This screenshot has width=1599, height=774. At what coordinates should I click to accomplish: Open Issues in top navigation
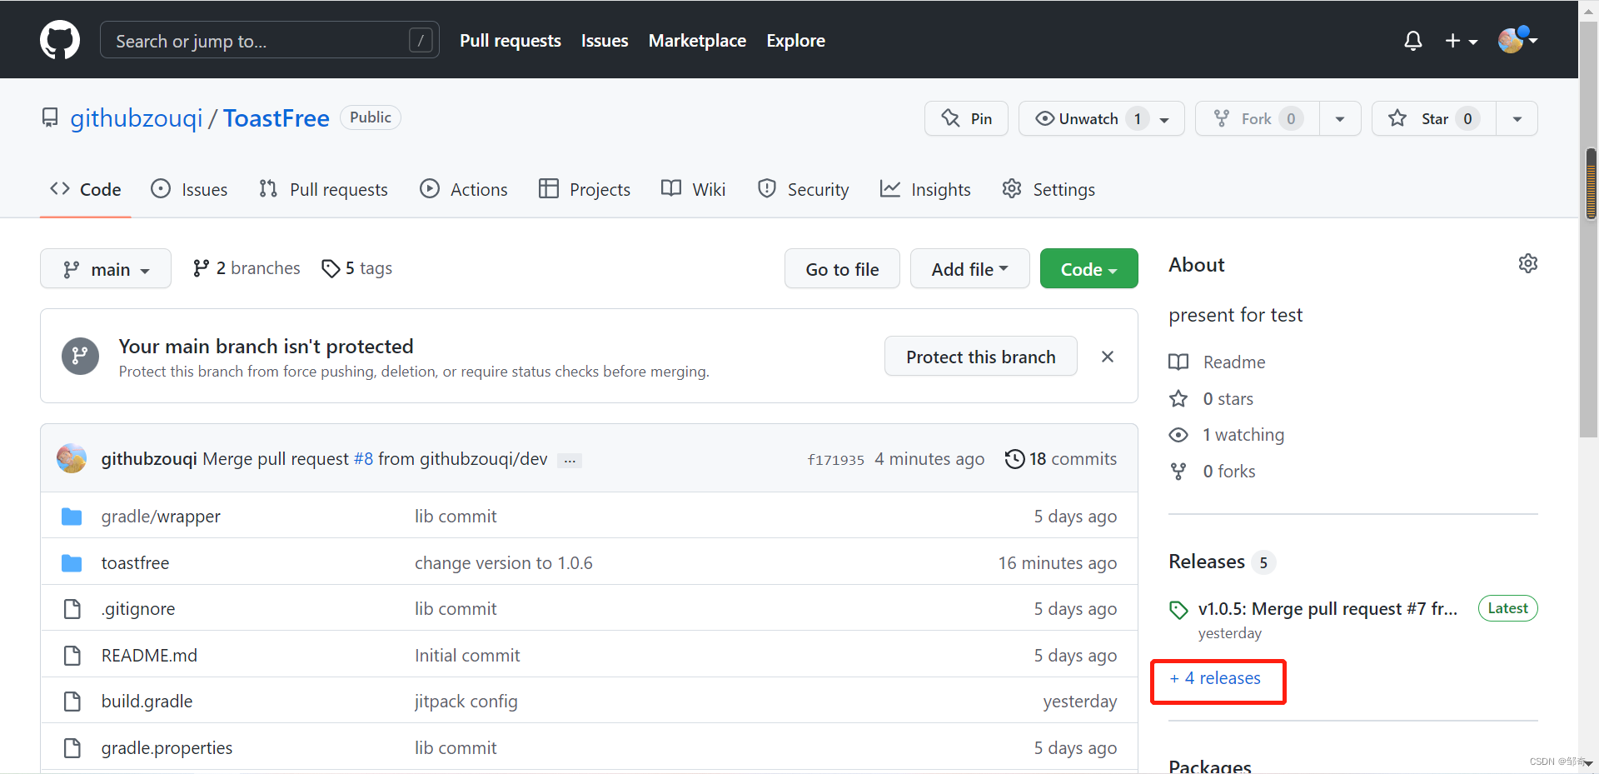pyautogui.click(x=605, y=40)
